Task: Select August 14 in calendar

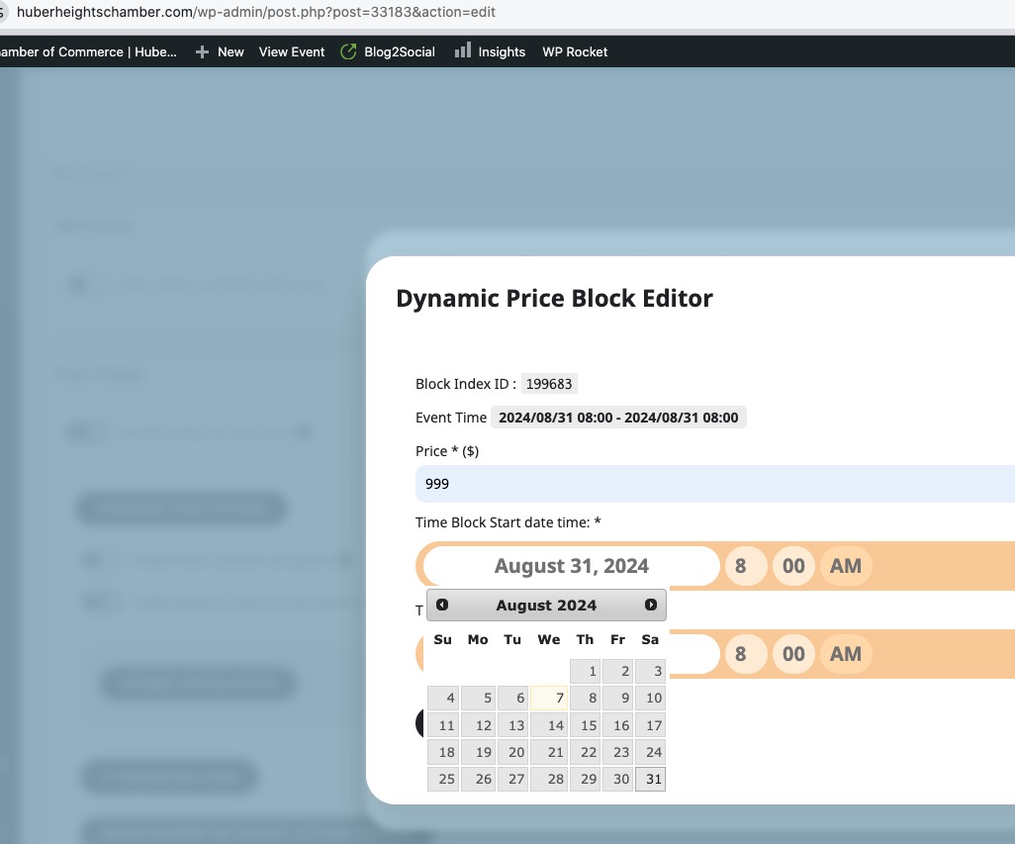Action: (549, 725)
